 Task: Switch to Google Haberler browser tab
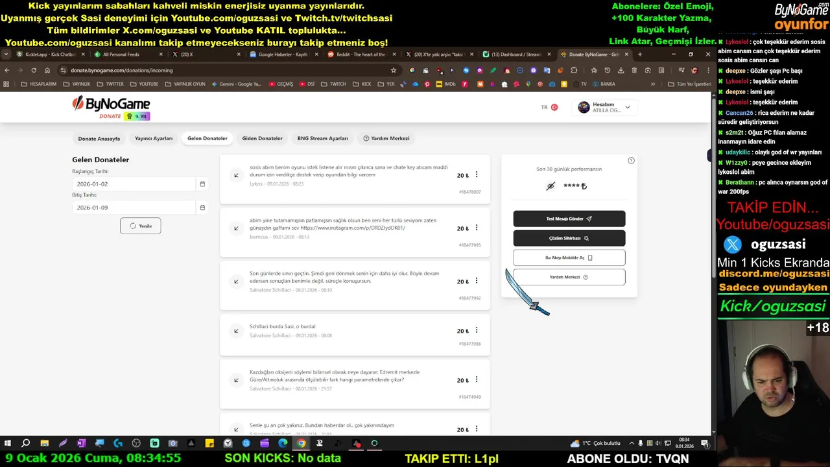(284, 54)
